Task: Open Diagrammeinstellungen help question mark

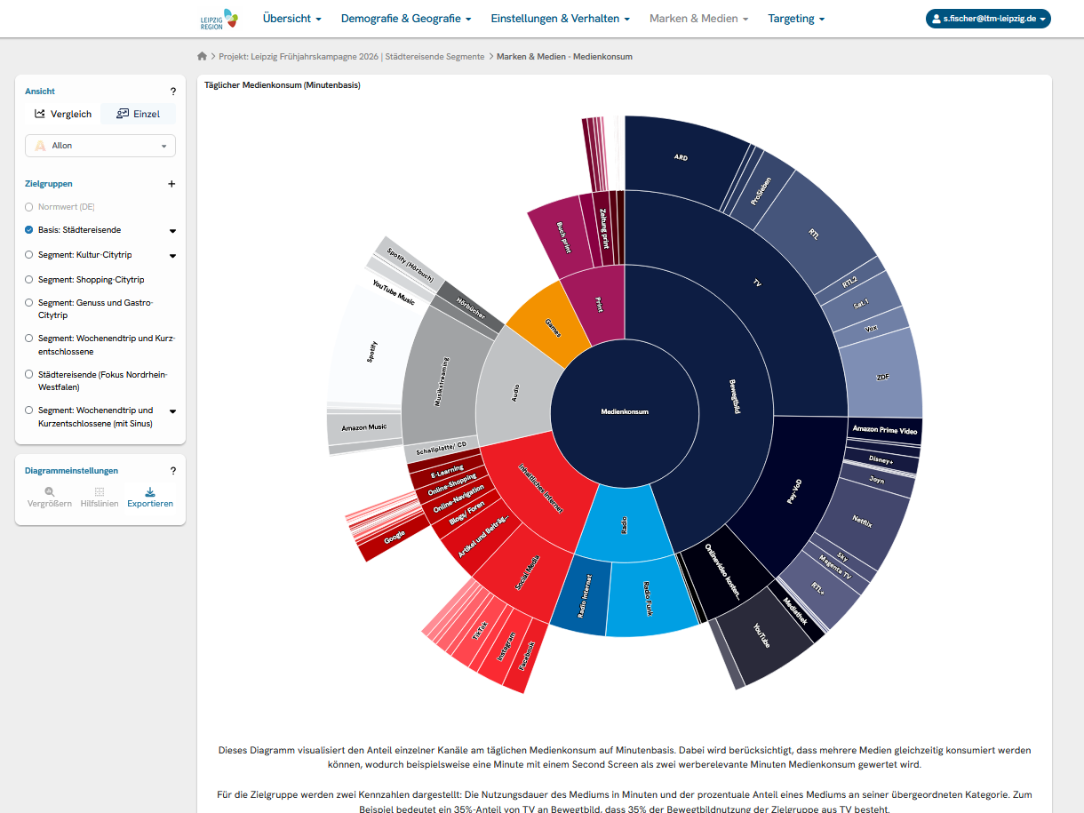Action: click(x=173, y=471)
